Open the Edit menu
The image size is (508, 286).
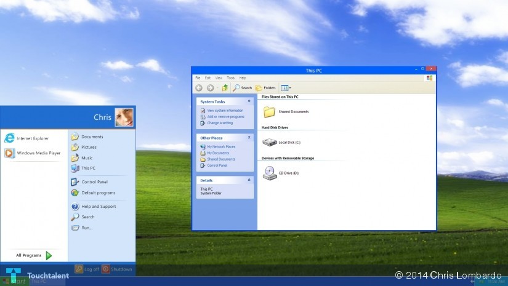[208, 78]
